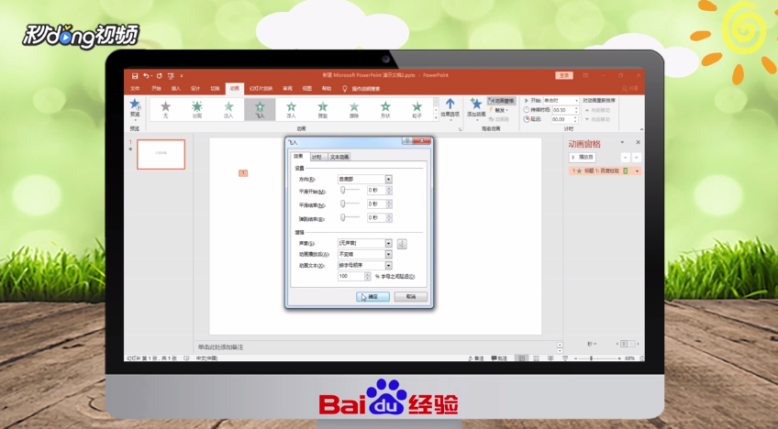Image resolution: width=778 pixels, height=429 pixels.
Task: Open the seconds (秒) dropdown in animation pane
Action: click(x=592, y=344)
